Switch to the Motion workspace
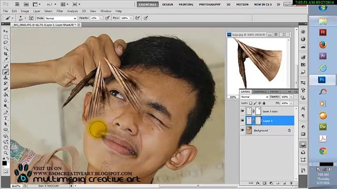Image resolution: width=337 pixels, height=189 pixels. click(242, 4)
